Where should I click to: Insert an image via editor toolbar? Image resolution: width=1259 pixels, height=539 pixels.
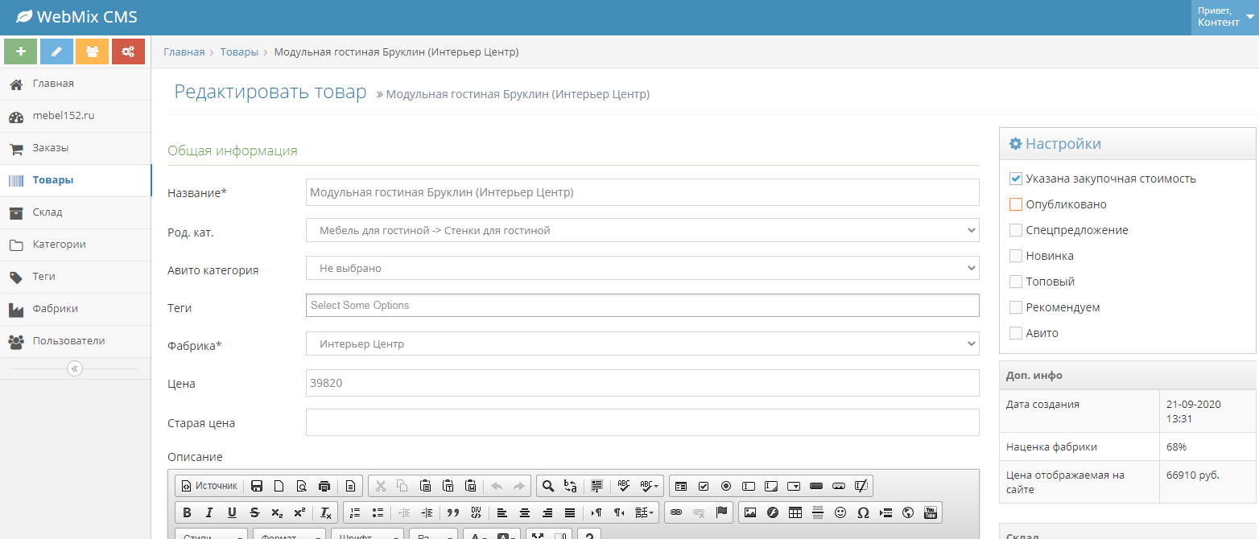click(750, 512)
